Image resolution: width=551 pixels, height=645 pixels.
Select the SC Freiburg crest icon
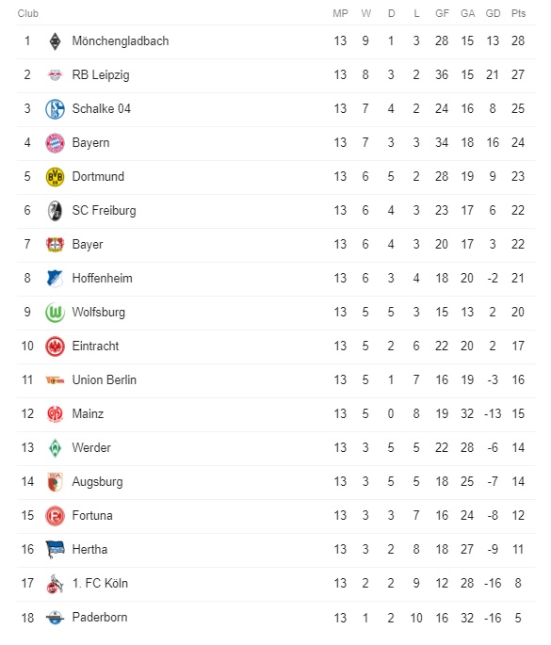55,211
